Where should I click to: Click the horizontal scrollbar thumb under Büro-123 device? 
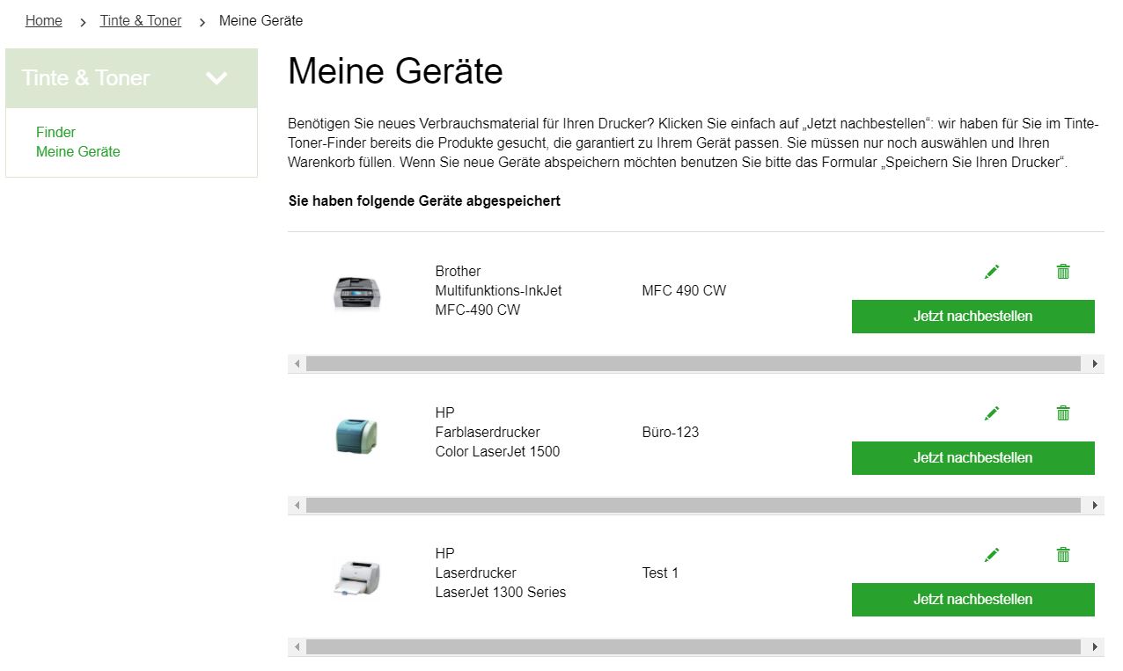point(694,506)
